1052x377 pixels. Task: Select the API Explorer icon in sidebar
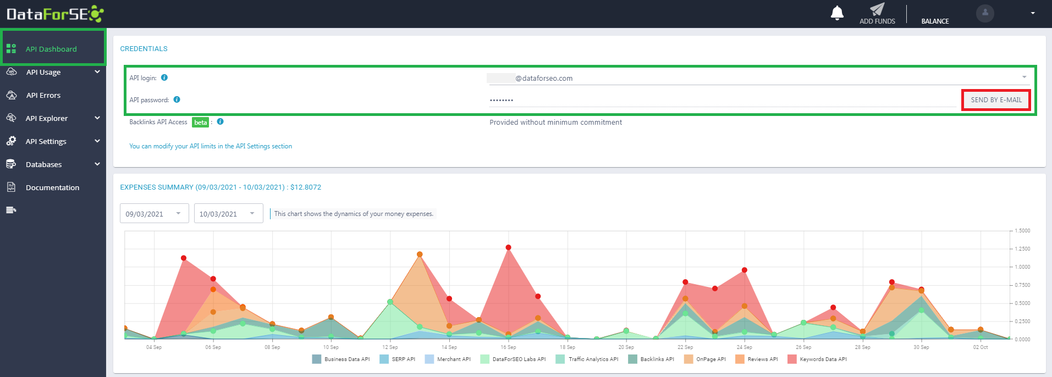click(x=11, y=118)
